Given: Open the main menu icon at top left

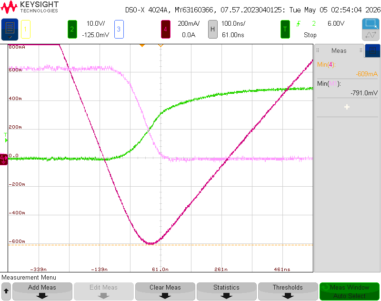Looking at the screenshot, I should click(10, 29).
